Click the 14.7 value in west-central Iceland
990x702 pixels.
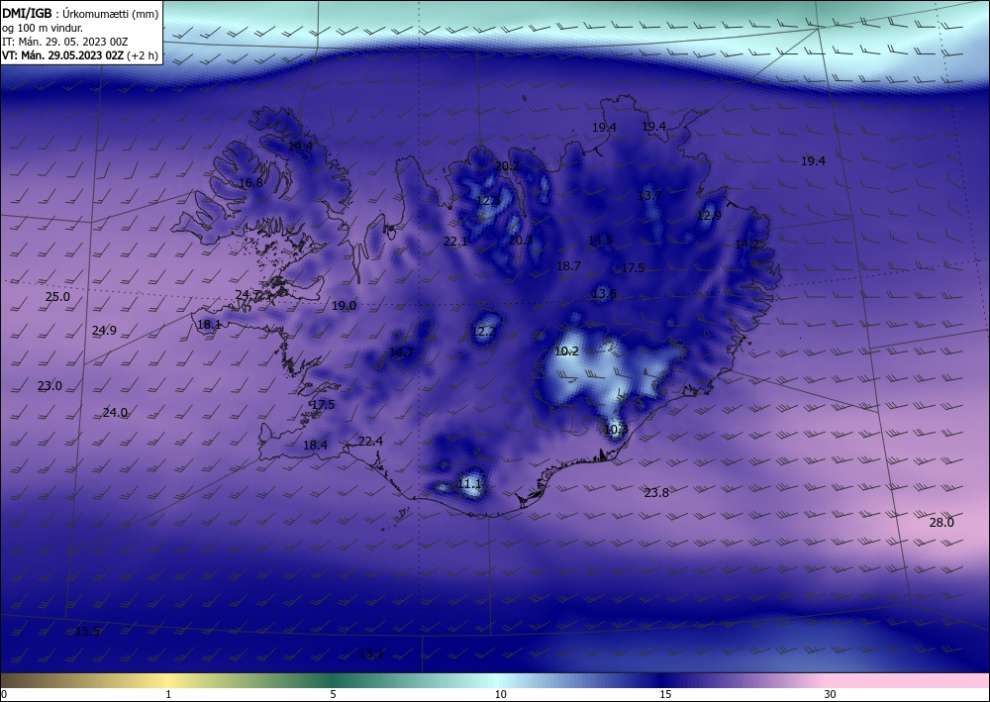tap(401, 352)
